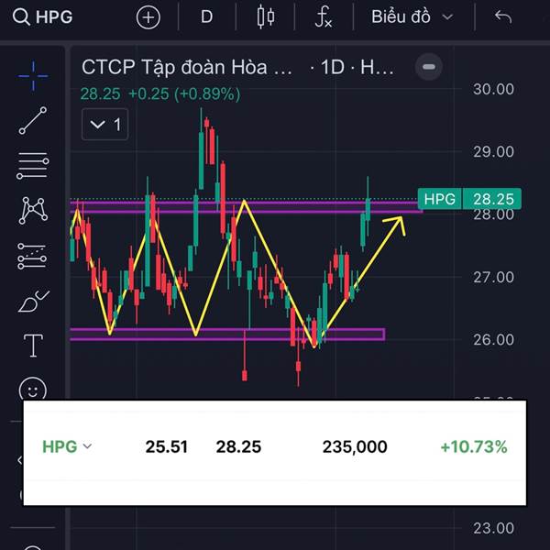Change the D timeframe interval
Viewport: 550px width, 550px height.
tap(206, 16)
